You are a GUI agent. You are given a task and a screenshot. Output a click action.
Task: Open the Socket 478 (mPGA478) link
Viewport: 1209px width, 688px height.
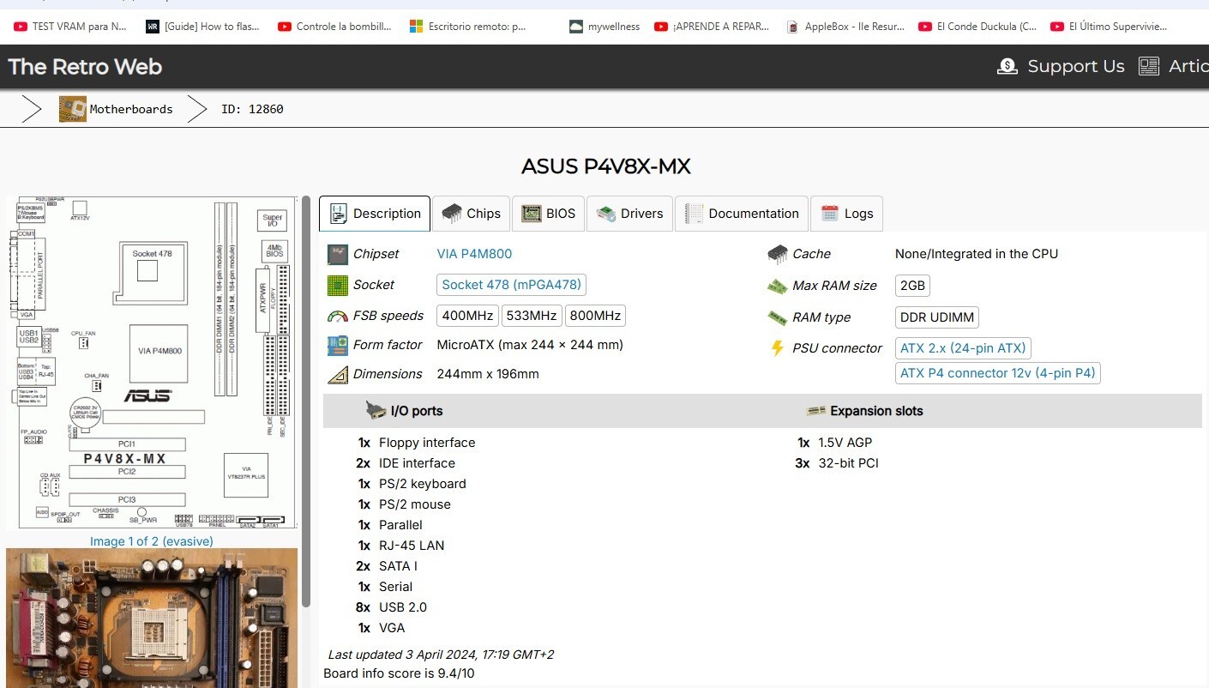[x=511, y=285]
